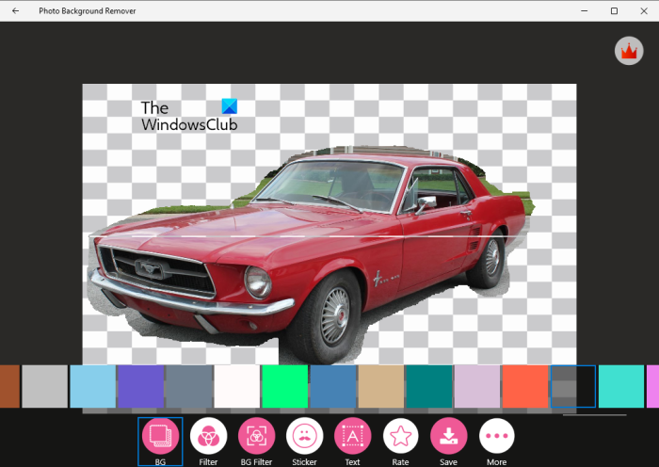Minimize the Photo Background Remover window
The image size is (659, 467).
[x=585, y=11]
